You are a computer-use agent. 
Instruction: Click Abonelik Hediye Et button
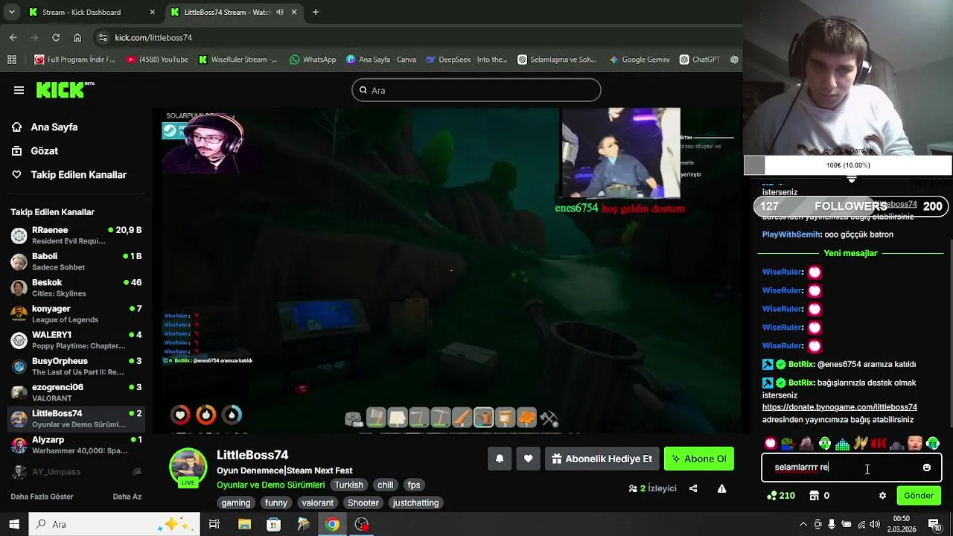602,459
